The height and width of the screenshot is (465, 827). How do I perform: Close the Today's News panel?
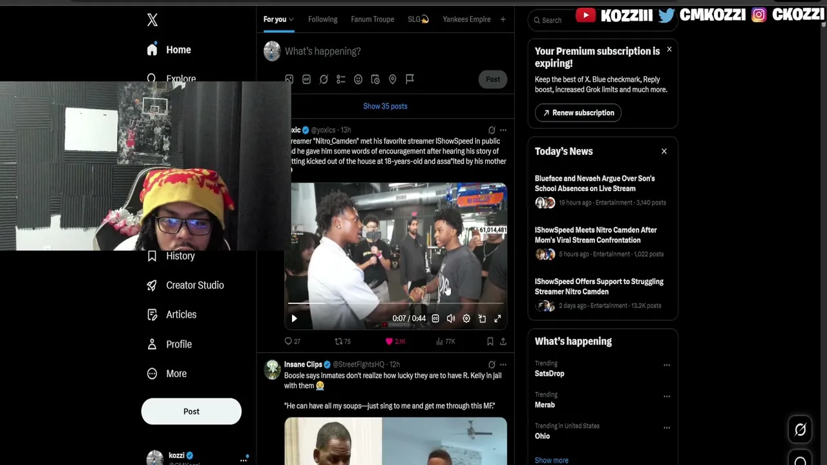click(664, 151)
